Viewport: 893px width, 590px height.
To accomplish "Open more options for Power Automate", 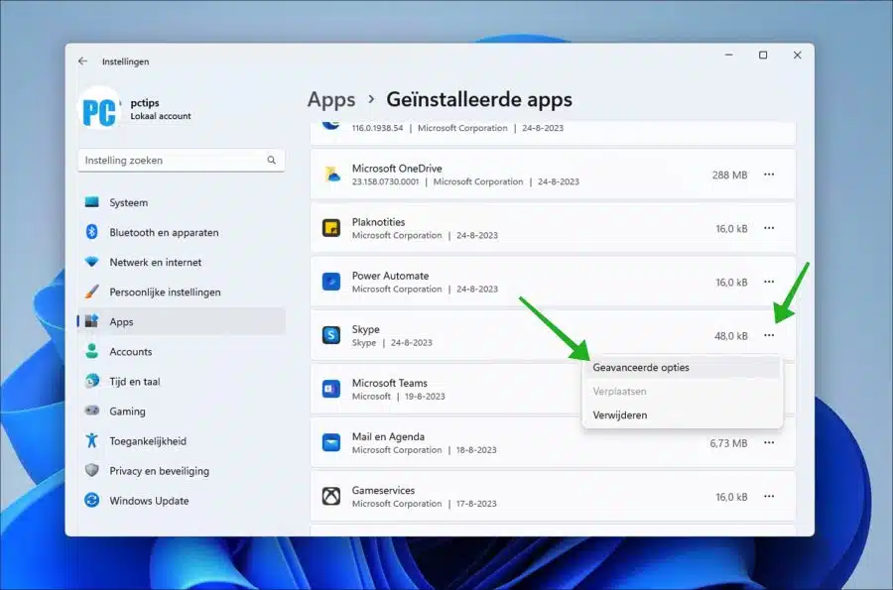I will [769, 282].
